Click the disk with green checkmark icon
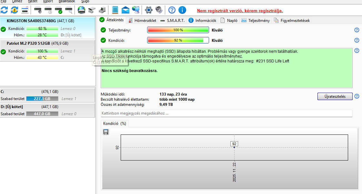 pos(58,10)
